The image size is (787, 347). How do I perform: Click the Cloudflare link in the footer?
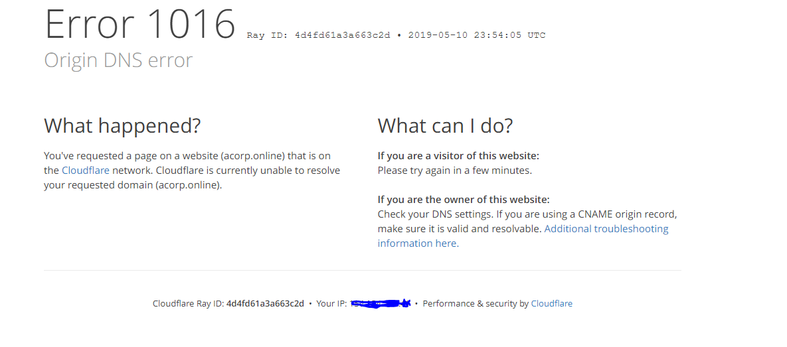(551, 304)
